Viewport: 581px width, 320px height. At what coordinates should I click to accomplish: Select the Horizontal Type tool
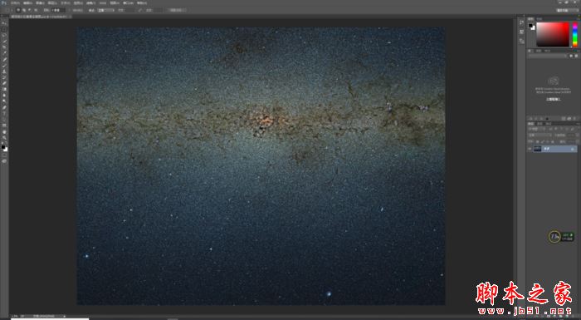(x=4, y=113)
